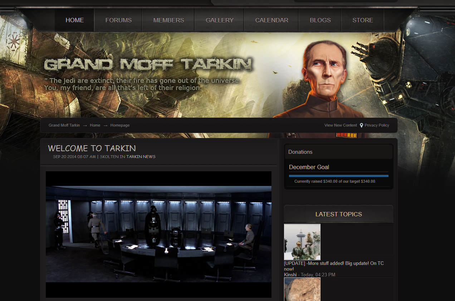Open the [UPDATE] More stuff added topic
The image size is (455, 301).
pyautogui.click(x=334, y=266)
